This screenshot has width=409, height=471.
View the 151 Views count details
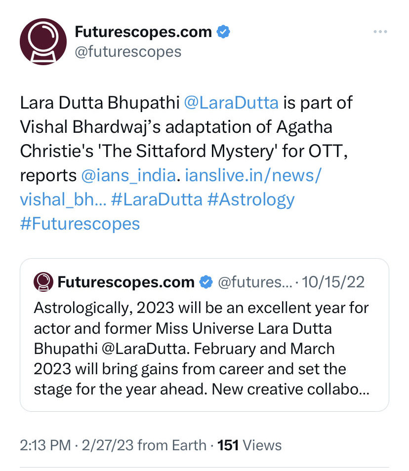click(249, 445)
